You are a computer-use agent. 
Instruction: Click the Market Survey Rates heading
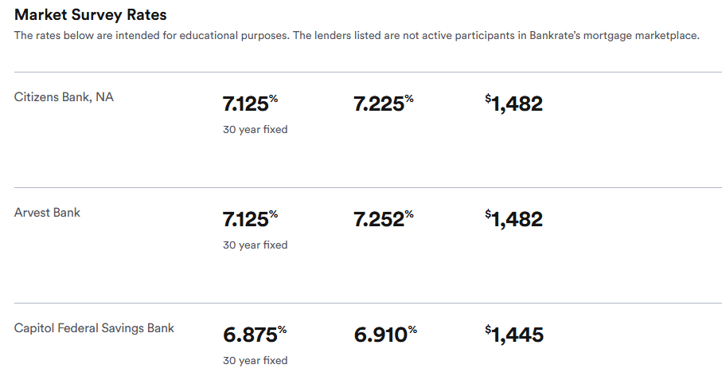coord(91,15)
